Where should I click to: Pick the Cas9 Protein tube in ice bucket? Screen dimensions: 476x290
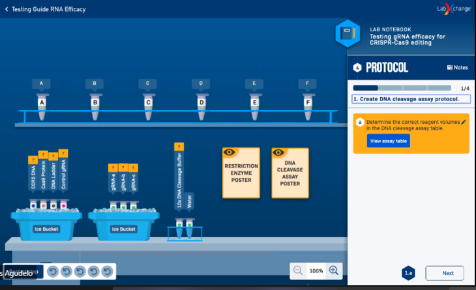(x=43, y=205)
